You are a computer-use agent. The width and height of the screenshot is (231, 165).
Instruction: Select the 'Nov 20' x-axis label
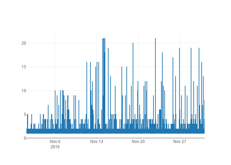[138, 142]
